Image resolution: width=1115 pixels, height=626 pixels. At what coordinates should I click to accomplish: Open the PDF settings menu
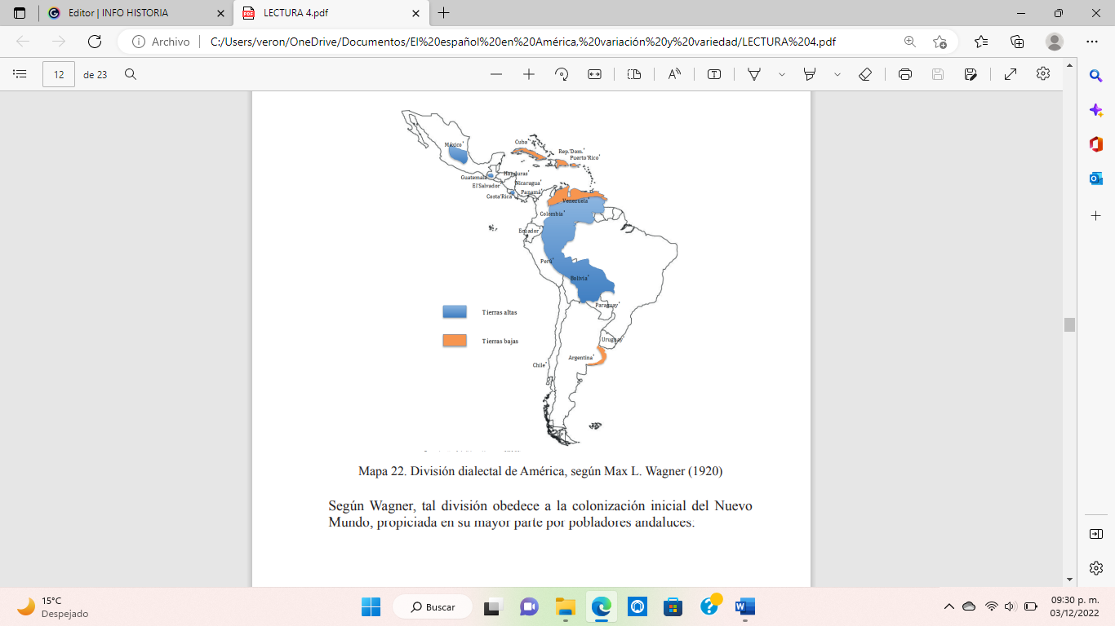coord(1042,74)
